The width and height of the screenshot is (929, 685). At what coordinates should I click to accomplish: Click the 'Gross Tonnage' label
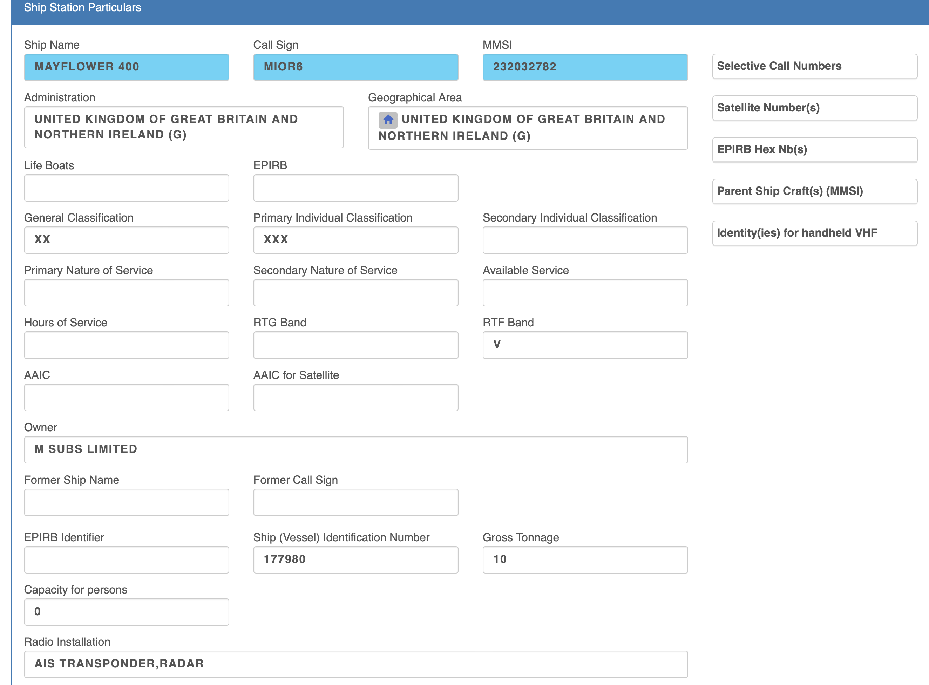(521, 537)
